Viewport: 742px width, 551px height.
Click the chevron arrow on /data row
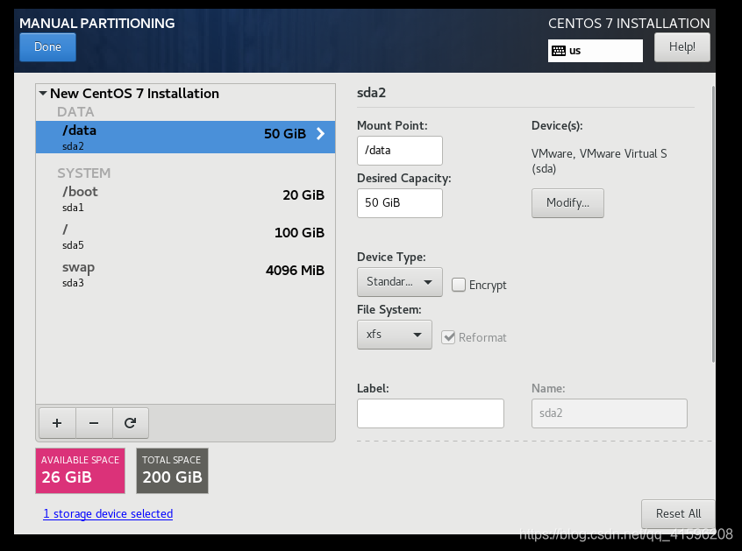[320, 134]
